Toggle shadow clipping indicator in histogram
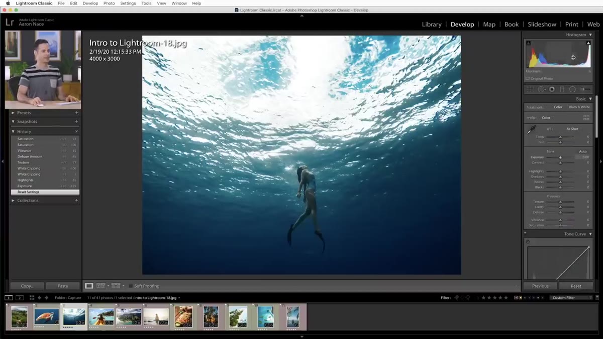This screenshot has width=603, height=339. pos(528,44)
